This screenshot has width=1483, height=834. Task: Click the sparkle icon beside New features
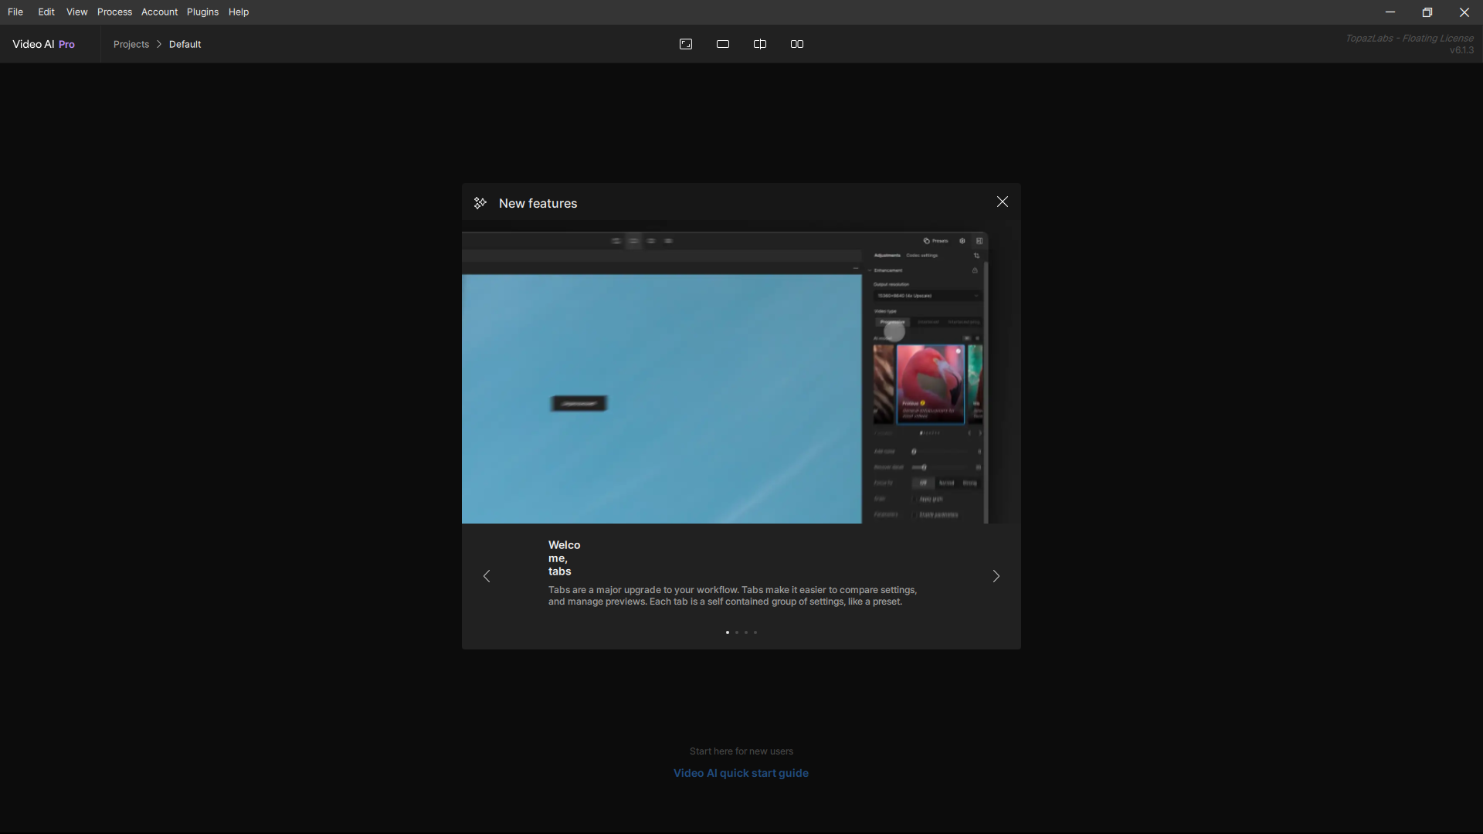(480, 203)
